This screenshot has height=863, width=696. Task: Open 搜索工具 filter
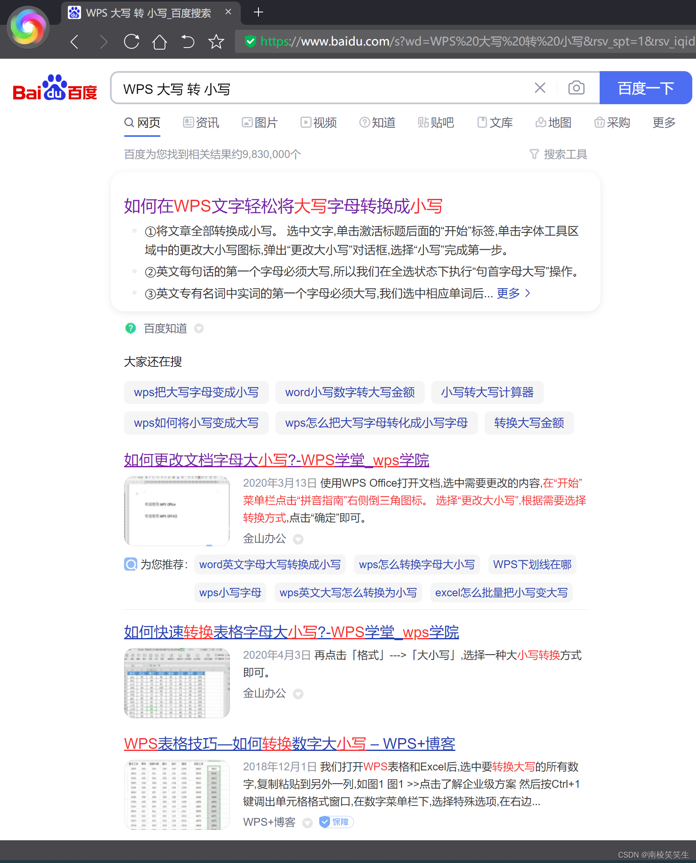point(558,154)
